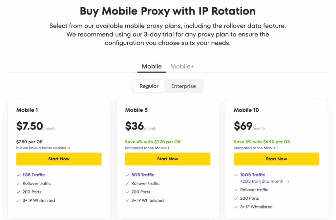Click the 1GB Traffic feature text

click(33, 175)
